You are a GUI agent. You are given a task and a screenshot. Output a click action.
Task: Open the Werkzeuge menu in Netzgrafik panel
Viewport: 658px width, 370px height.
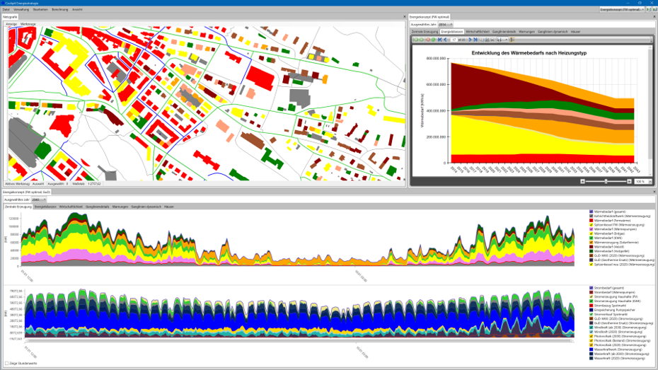tap(28, 24)
